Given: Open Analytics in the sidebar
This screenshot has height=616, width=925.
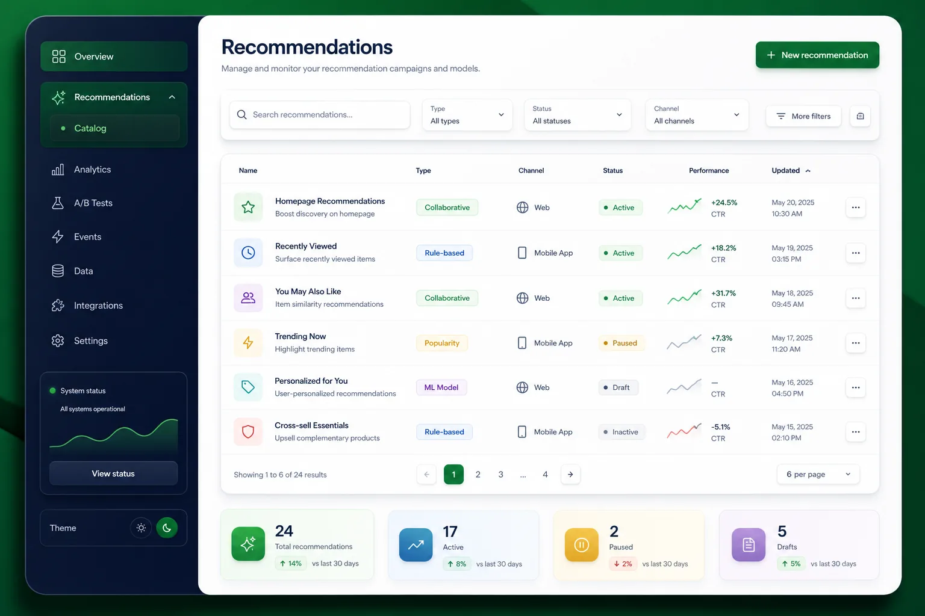Looking at the screenshot, I should tap(114, 170).
